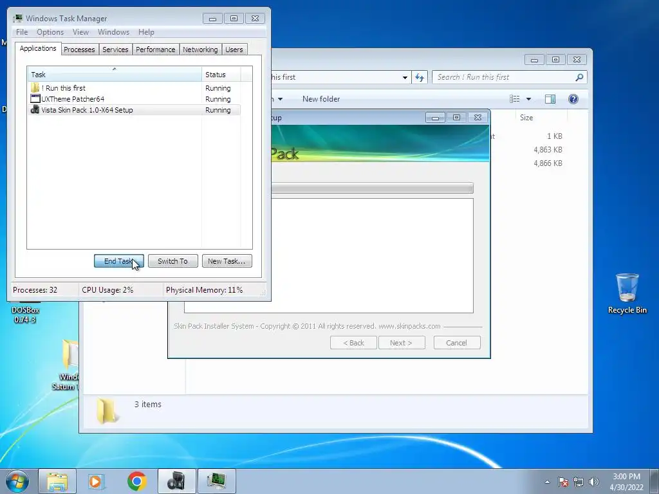Click folder icon of '! Run this first' task

(x=35, y=87)
